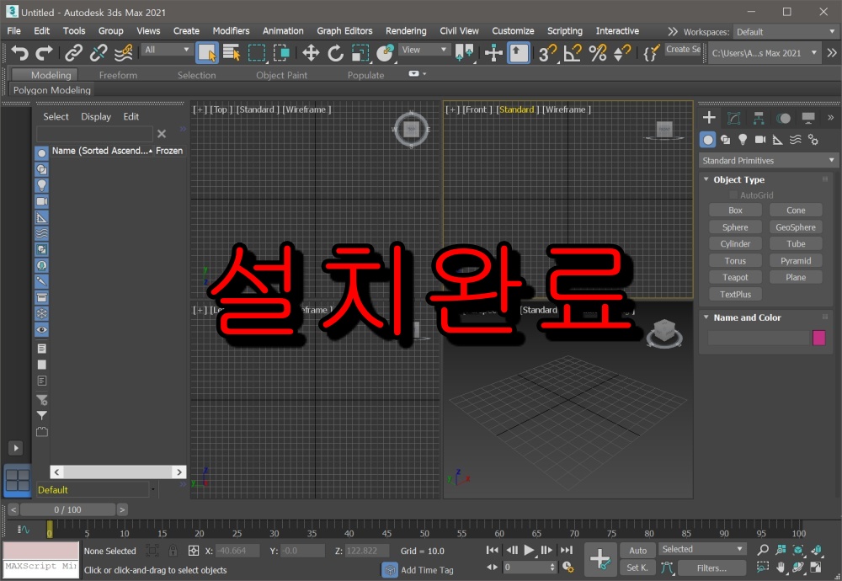Switch to the Modify panel
This screenshot has height=581, width=842.
(733, 117)
